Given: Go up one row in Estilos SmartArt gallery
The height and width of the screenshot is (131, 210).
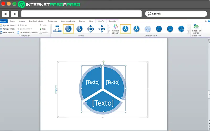Looking at the screenshot, I should [x=188, y=26].
